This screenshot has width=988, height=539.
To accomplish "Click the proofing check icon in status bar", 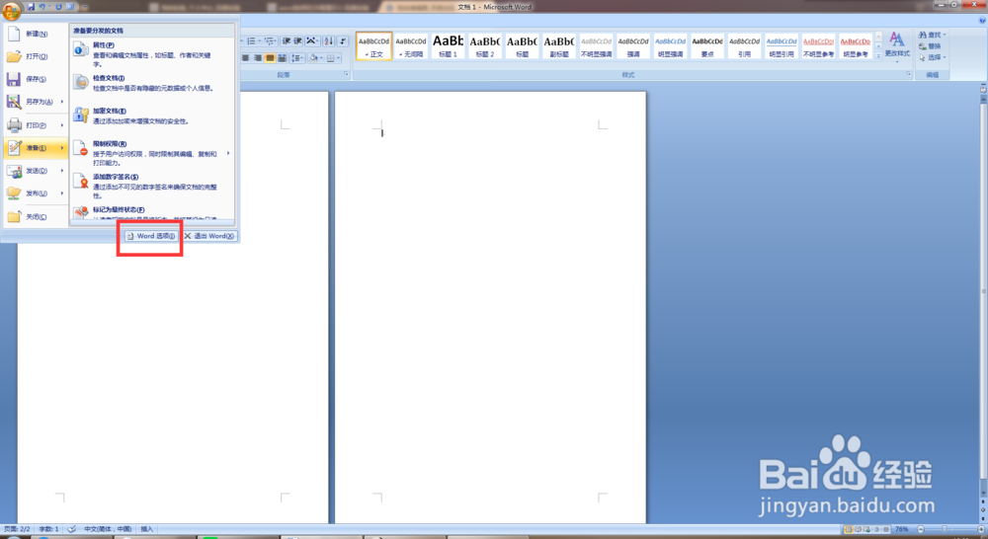I will [x=72, y=529].
